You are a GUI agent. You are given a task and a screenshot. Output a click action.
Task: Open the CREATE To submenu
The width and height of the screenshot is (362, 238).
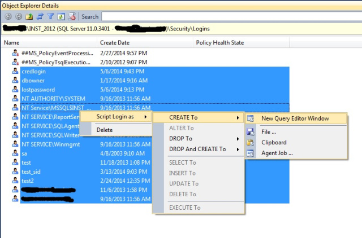[199, 117]
